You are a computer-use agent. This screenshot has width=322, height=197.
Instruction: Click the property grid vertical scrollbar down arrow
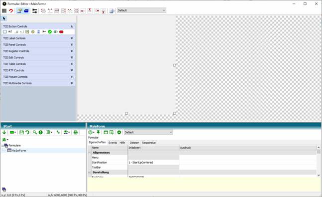click(319, 175)
